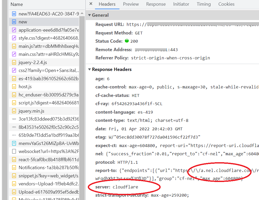Click font icon for memvYaGs126MiZpBA request
Viewport: 259px width, 200px height.
(x=14, y=143)
